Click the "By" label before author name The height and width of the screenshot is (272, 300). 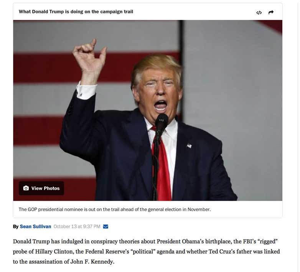click(16, 227)
